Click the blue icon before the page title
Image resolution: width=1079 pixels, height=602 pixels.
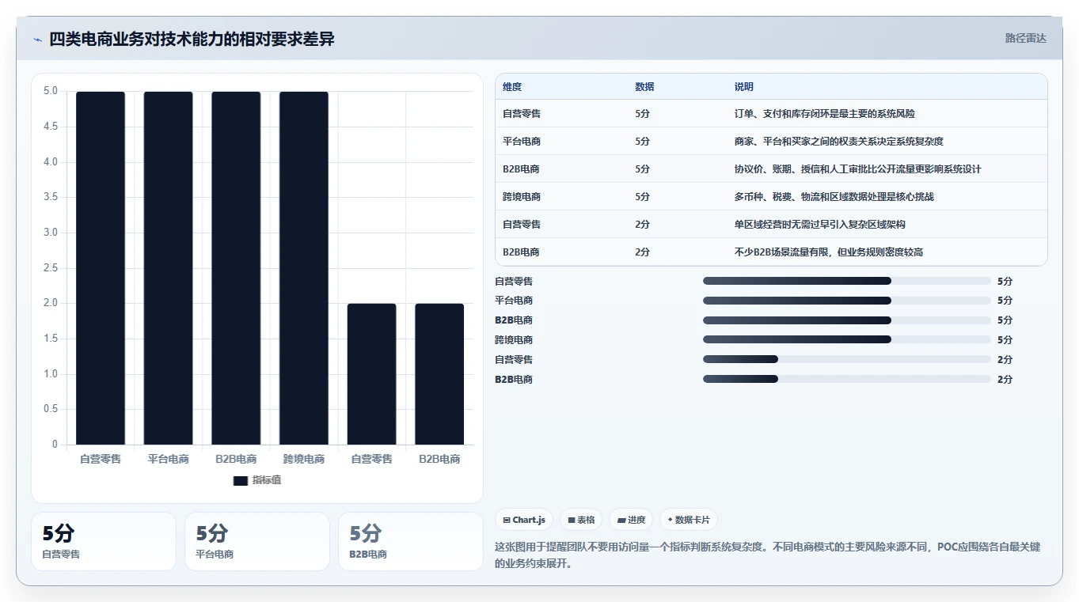tap(37, 40)
